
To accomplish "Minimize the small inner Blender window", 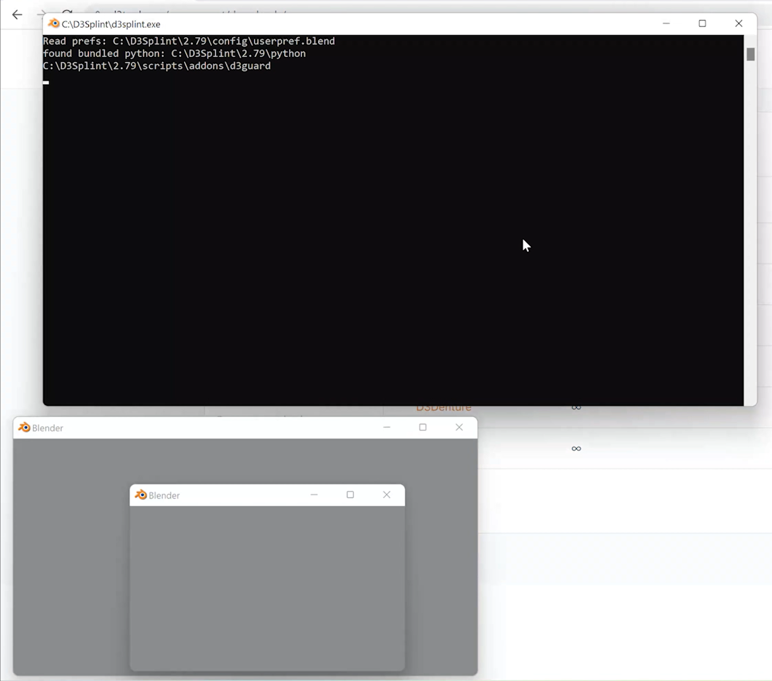I will 314,495.
